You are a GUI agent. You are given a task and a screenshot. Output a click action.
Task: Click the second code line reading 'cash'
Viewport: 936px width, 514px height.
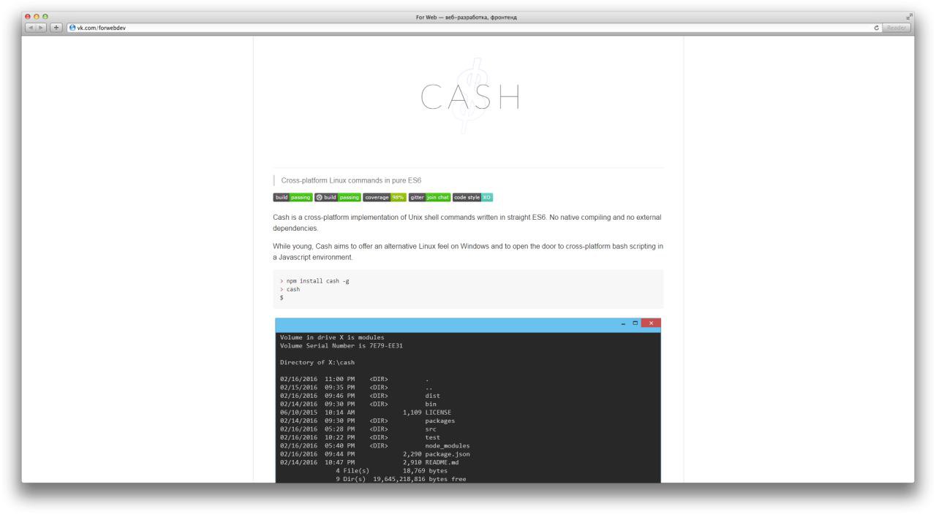(x=290, y=289)
